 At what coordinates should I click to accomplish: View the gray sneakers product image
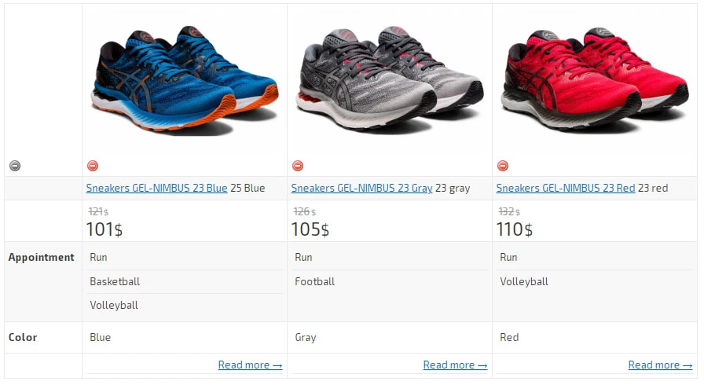390,80
